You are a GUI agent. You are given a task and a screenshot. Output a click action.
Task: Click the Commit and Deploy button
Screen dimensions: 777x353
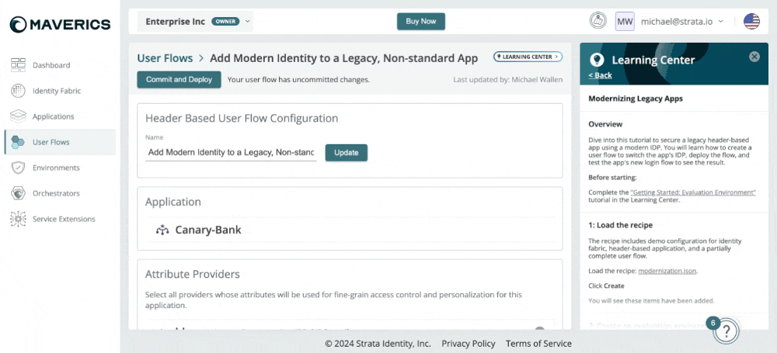179,79
